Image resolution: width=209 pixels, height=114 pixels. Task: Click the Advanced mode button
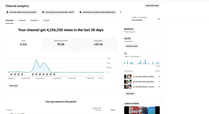[152, 5]
